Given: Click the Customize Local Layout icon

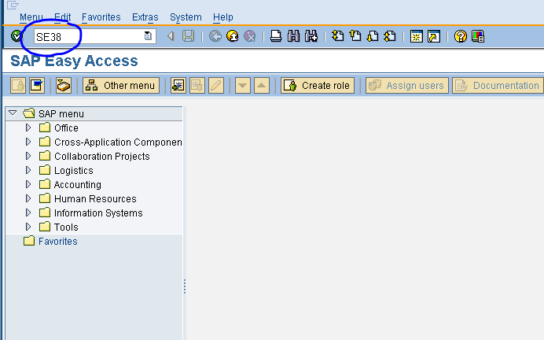Looking at the screenshot, I should point(478,36).
